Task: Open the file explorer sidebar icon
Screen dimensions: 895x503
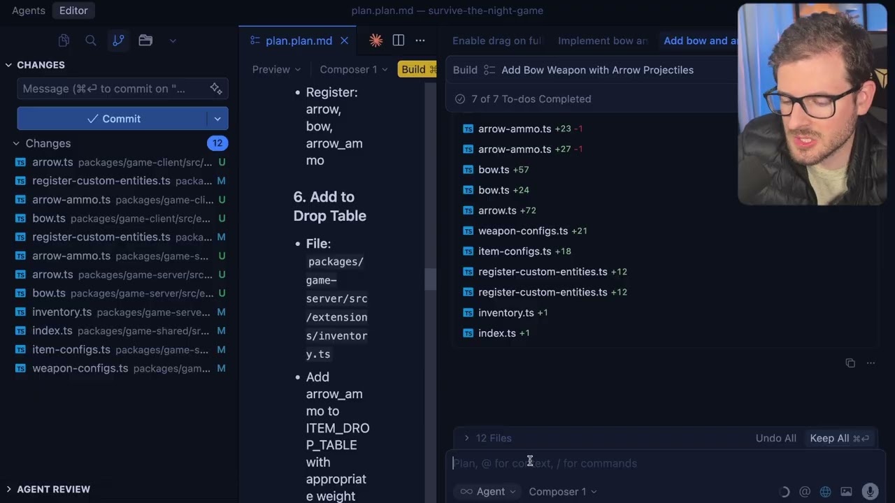Action: point(64,41)
